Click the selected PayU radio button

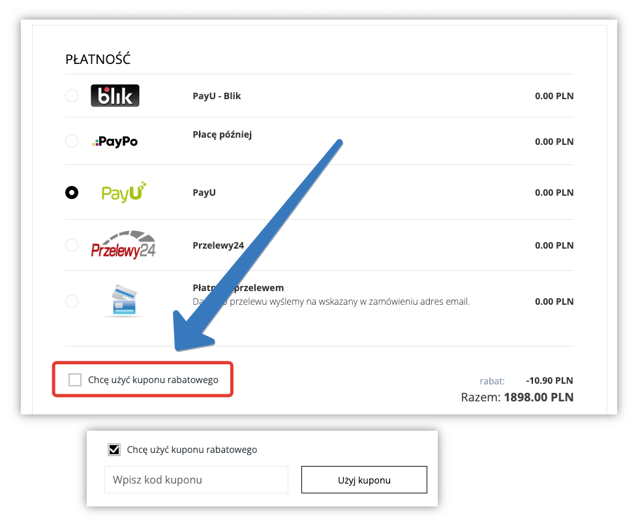pos(72,193)
